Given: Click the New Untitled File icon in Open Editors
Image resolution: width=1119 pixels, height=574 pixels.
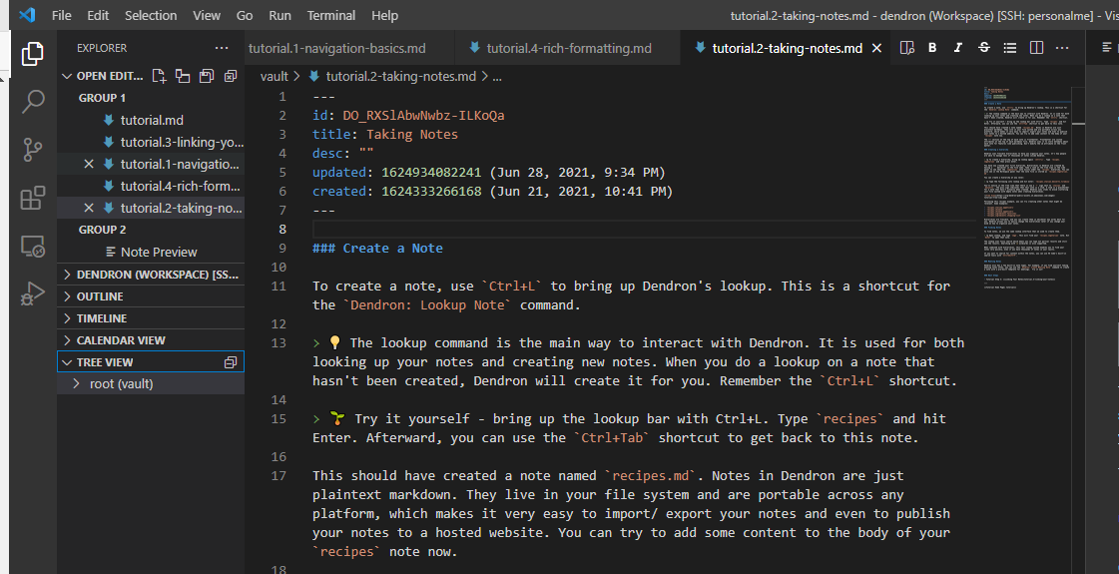Looking at the screenshot, I should (159, 76).
